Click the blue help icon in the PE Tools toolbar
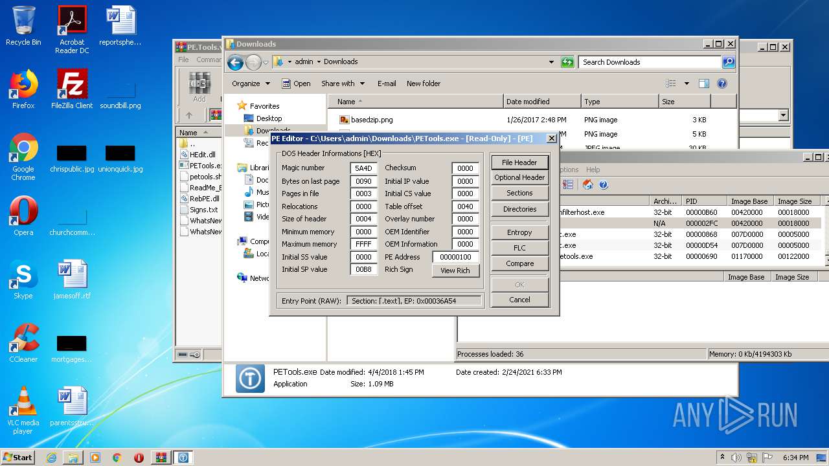The image size is (829, 466). [603, 185]
